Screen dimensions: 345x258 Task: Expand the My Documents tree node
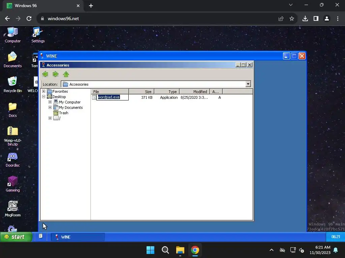(x=50, y=107)
